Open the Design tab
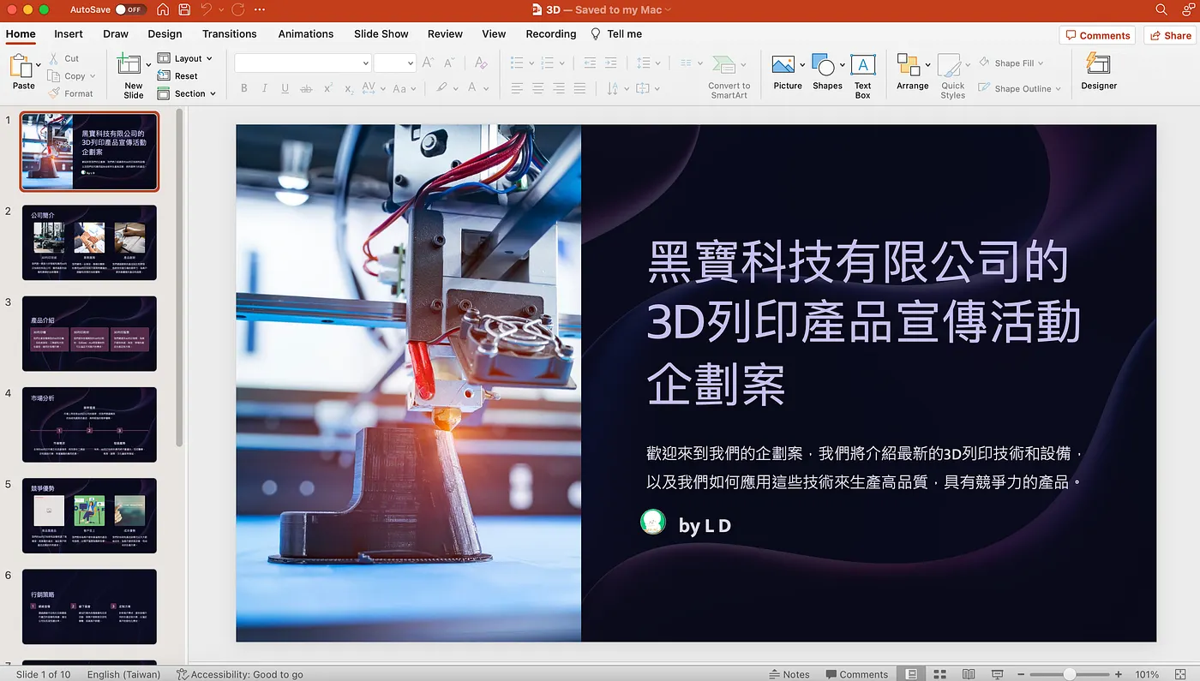Image resolution: width=1200 pixels, height=681 pixels. click(165, 33)
